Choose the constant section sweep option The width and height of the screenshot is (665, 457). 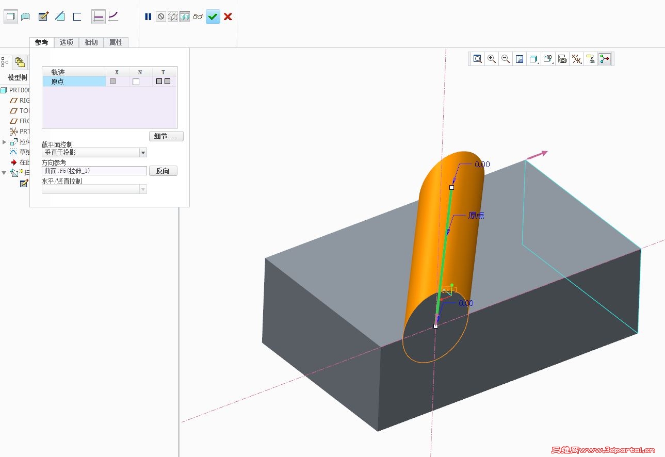tap(99, 17)
